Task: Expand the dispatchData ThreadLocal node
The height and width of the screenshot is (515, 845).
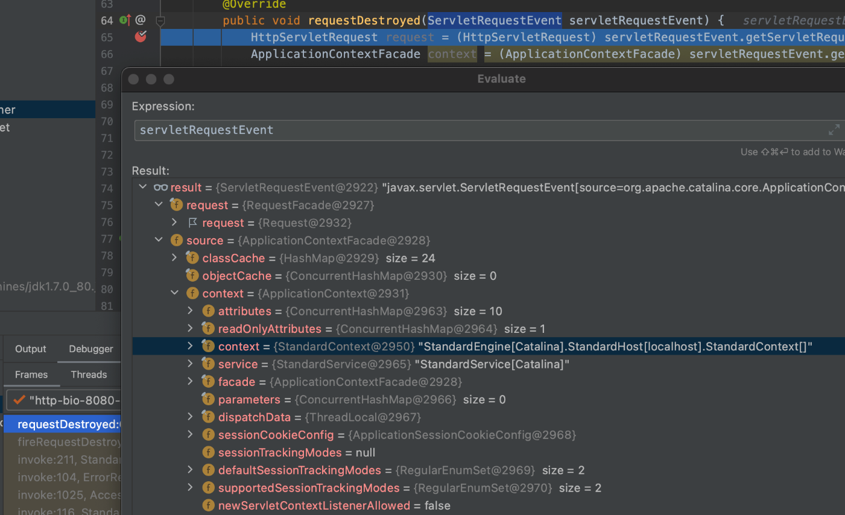Action: click(x=190, y=417)
